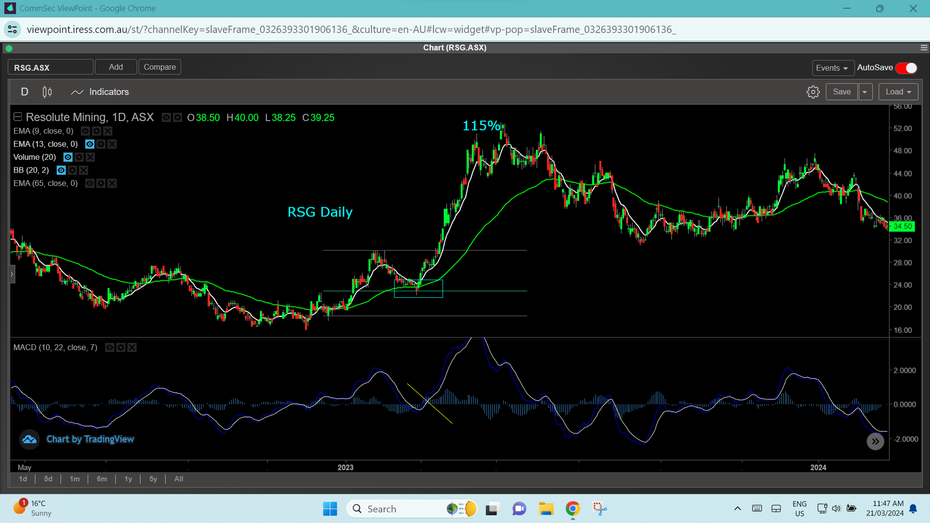Click the RSG Daily text annotation
The height and width of the screenshot is (523, 930).
point(320,212)
